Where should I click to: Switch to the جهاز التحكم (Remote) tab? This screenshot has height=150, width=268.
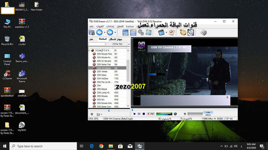point(116,39)
